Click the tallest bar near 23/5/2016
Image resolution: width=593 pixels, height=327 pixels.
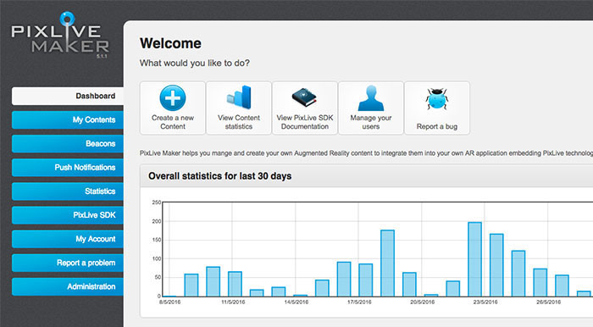pyautogui.click(x=474, y=259)
